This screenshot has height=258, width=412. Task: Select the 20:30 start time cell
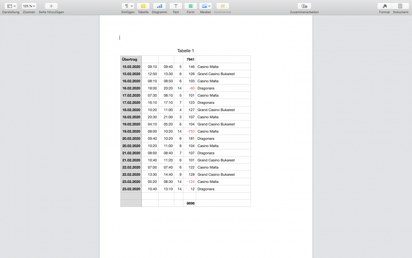click(150, 117)
